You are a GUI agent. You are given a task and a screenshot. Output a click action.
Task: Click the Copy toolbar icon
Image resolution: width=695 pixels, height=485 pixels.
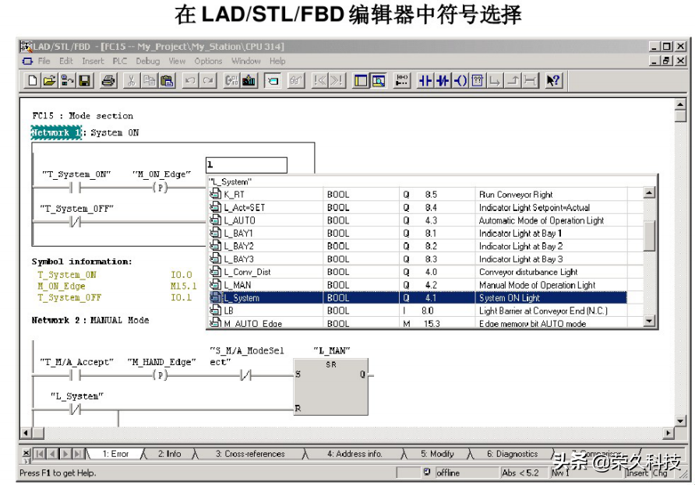pyautogui.click(x=149, y=81)
